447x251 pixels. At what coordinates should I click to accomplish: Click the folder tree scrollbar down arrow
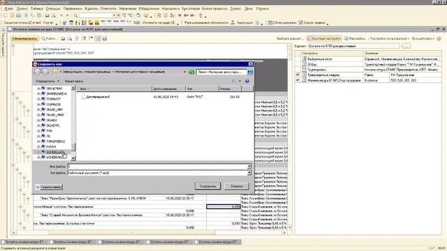[73, 158]
